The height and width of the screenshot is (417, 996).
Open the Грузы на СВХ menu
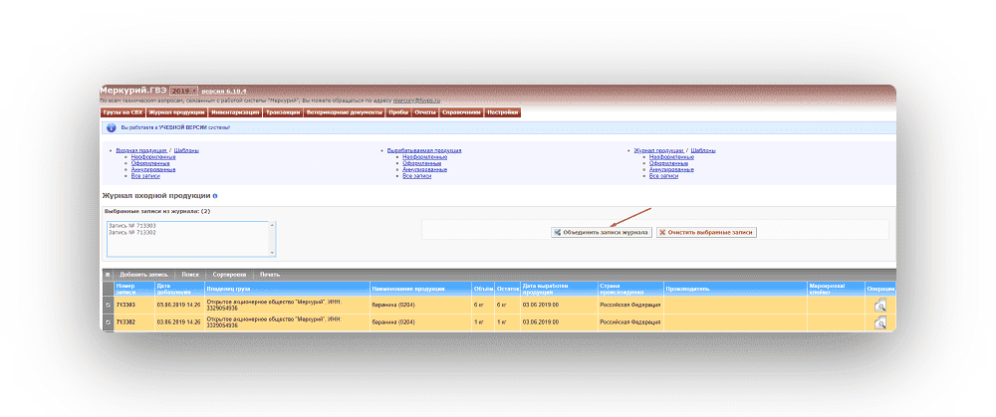(123, 112)
